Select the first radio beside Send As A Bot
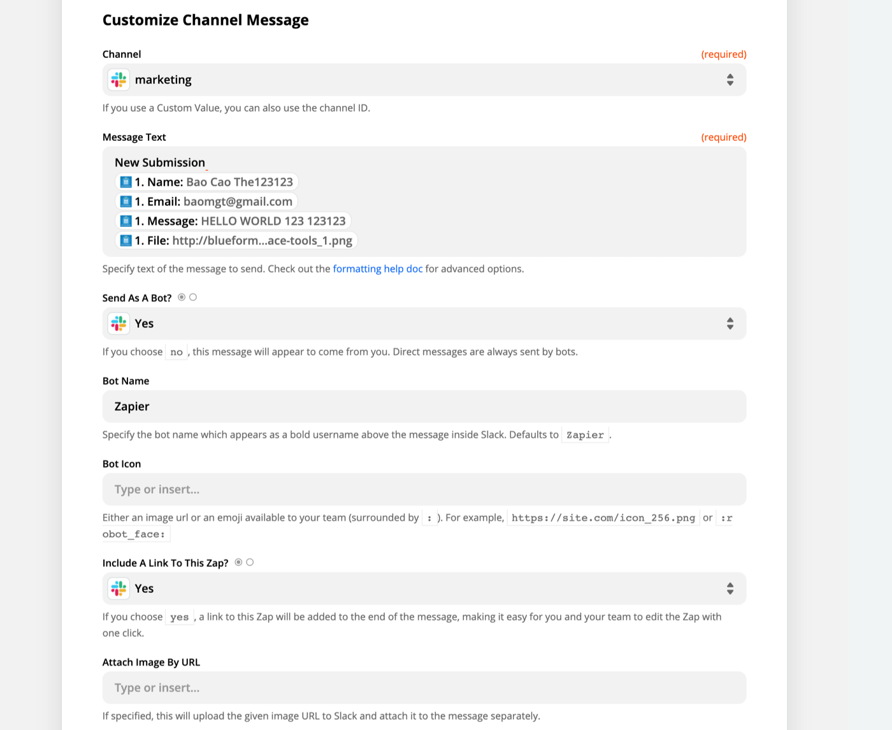 click(x=182, y=297)
